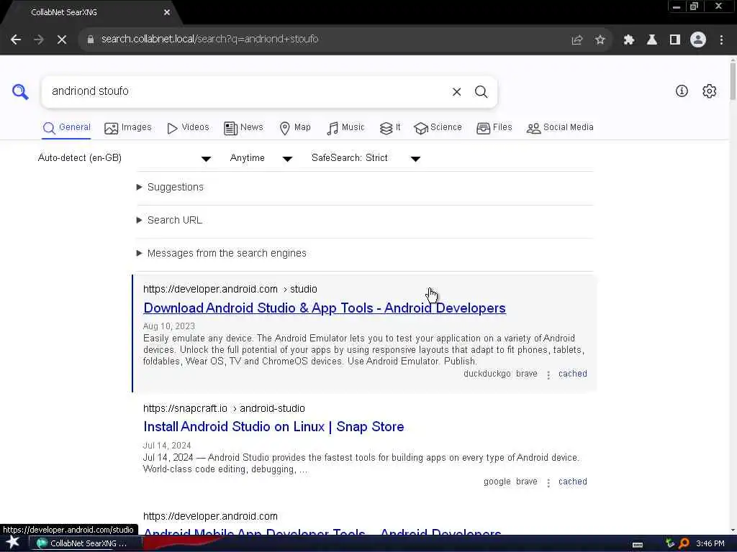Open the About info icon

point(682,91)
